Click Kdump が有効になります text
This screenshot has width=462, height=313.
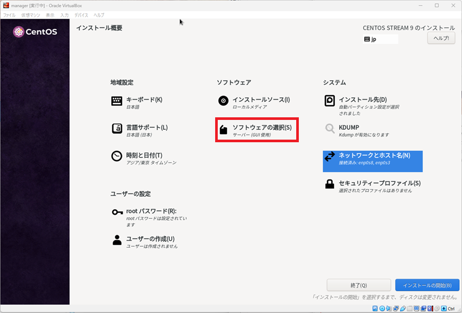(364, 135)
